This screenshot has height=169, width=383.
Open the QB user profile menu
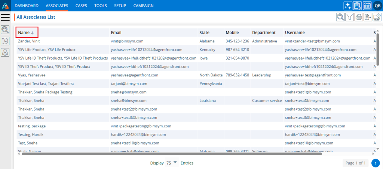[377, 6]
